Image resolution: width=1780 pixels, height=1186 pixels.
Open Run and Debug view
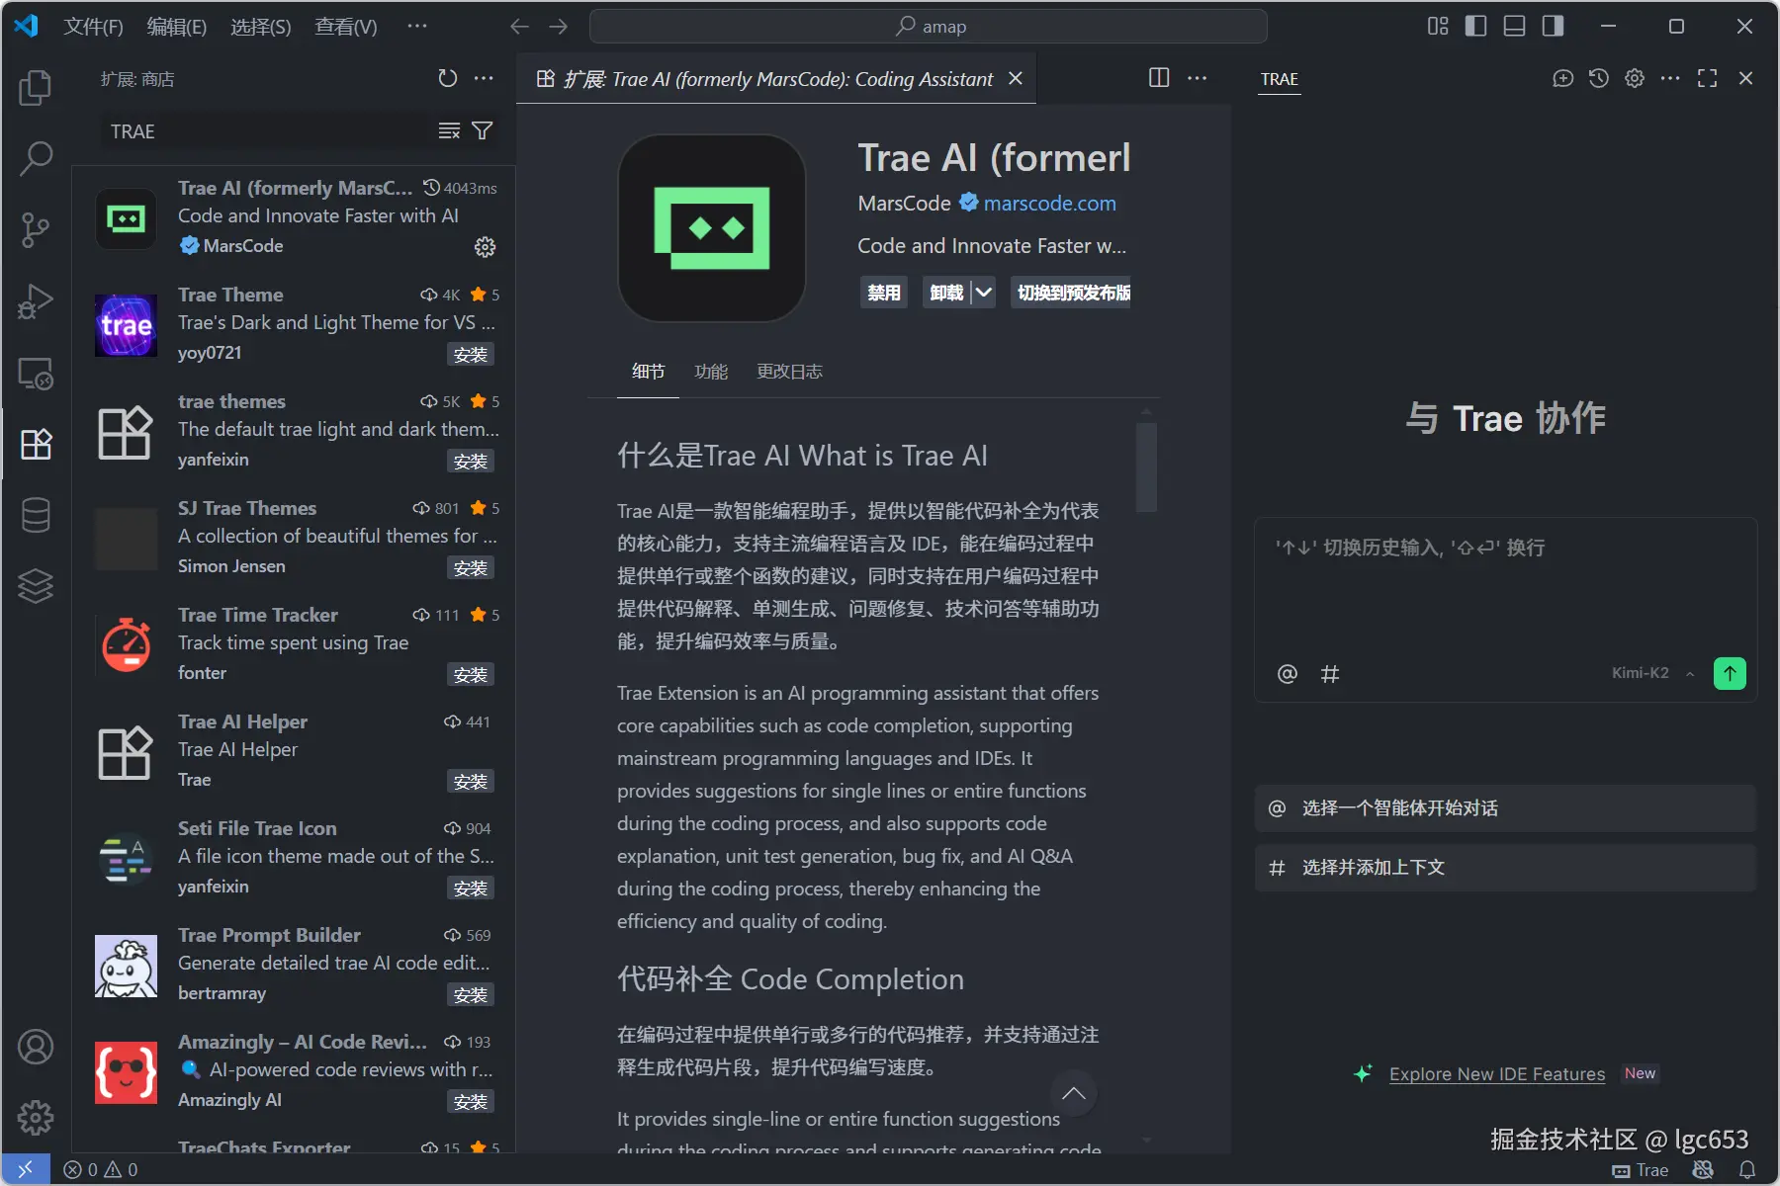click(x=36, y=300)
